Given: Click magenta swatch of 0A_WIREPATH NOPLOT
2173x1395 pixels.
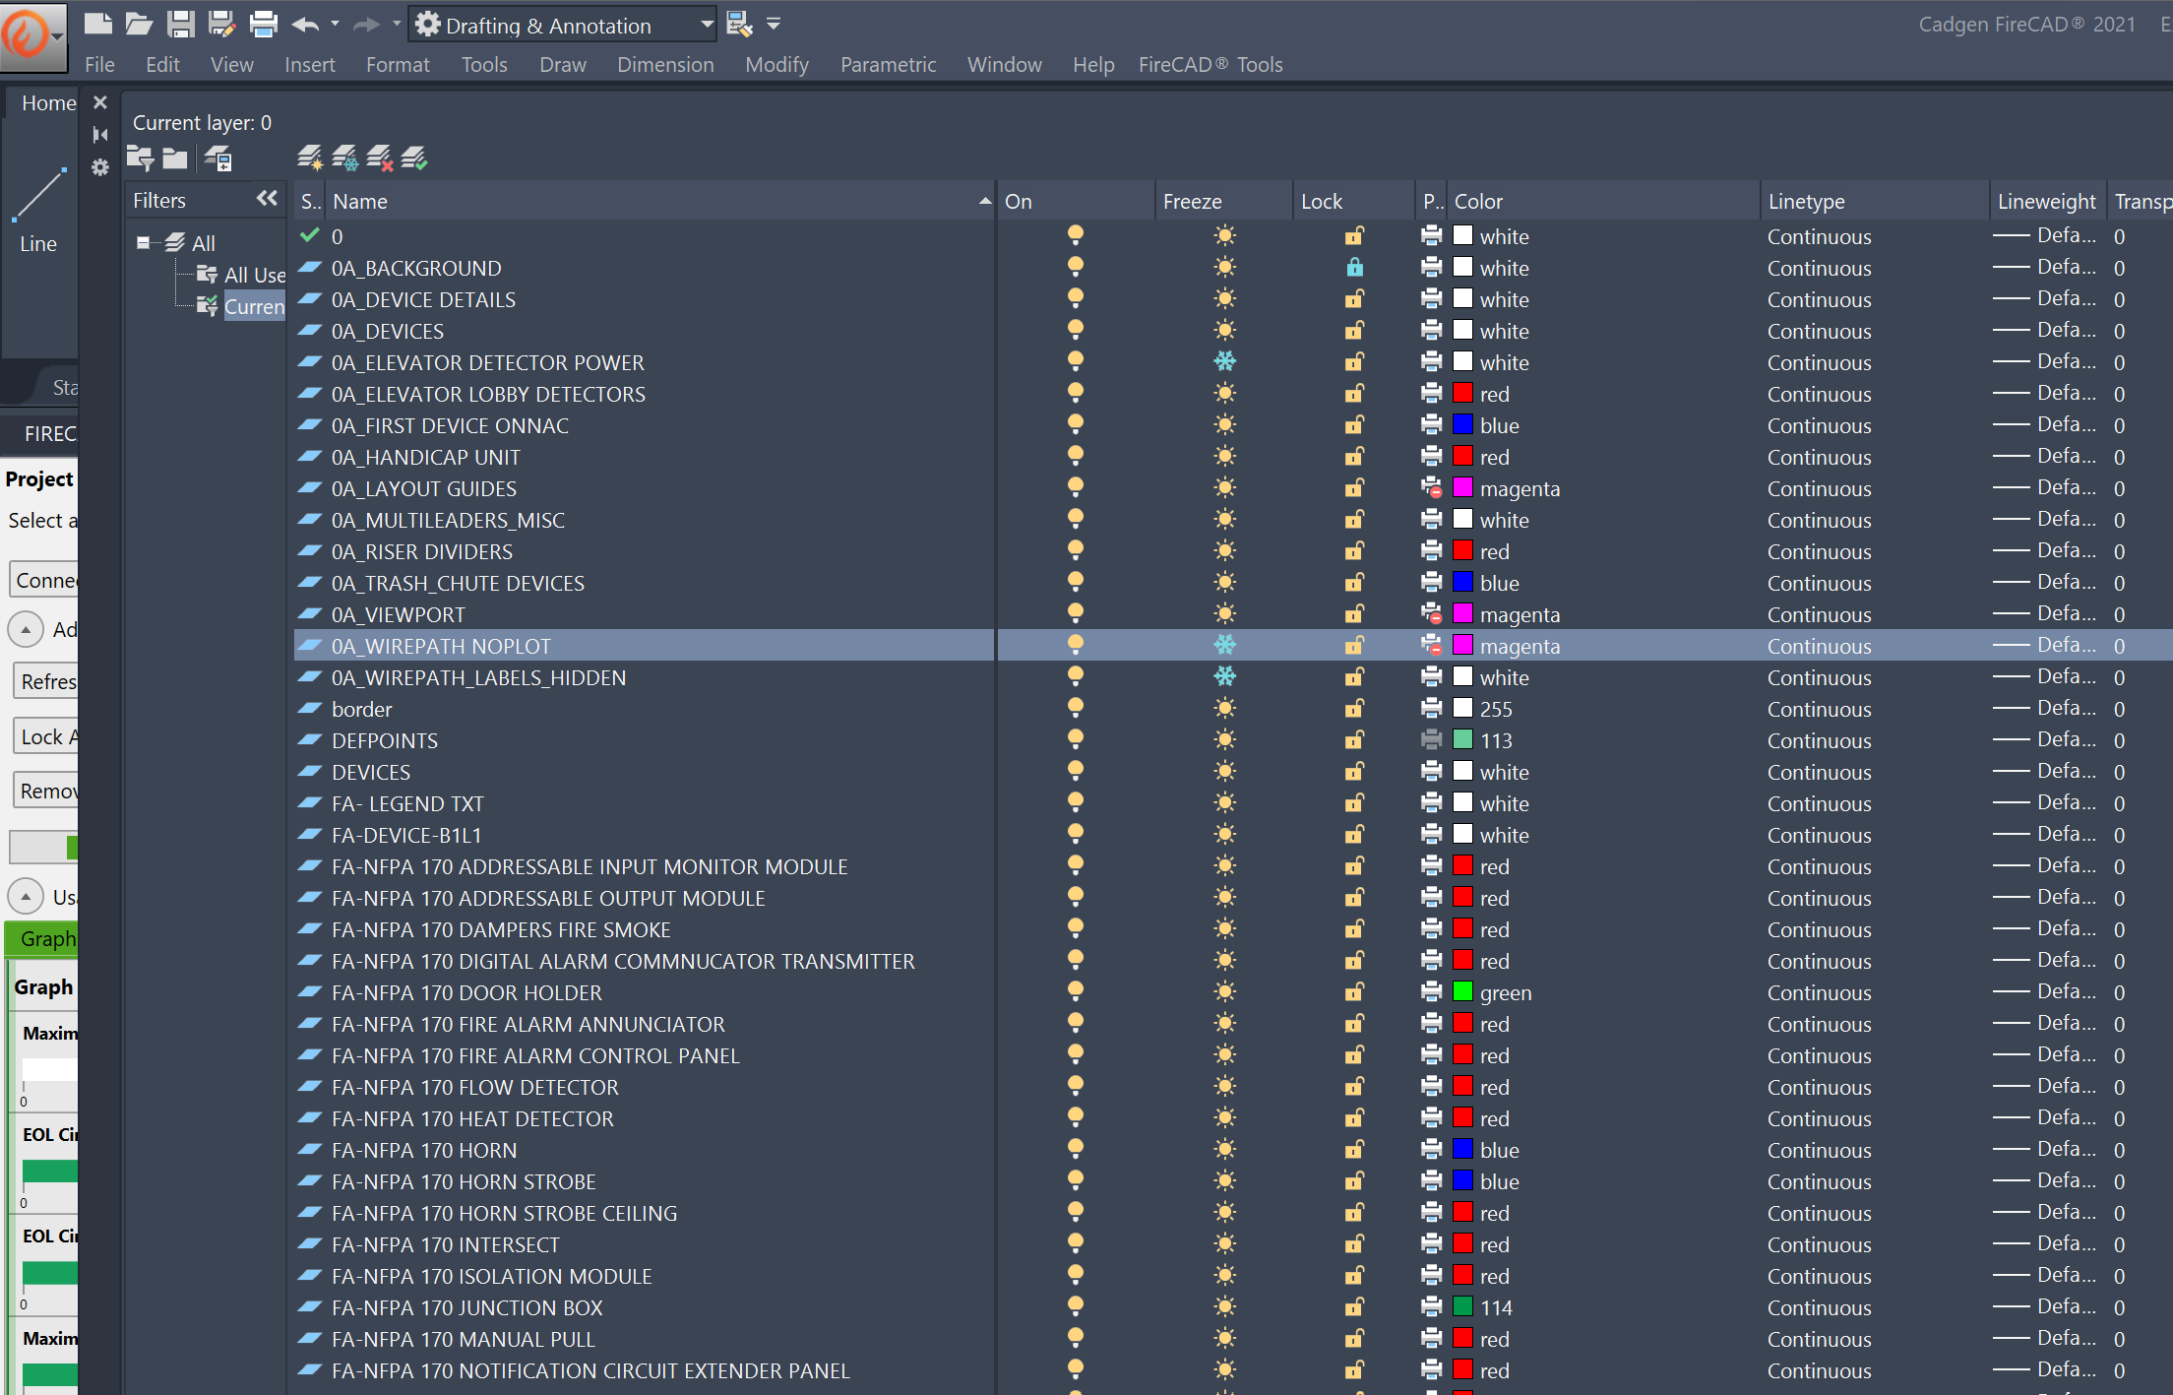Looking at the screenshot, I should [1463, 645].
